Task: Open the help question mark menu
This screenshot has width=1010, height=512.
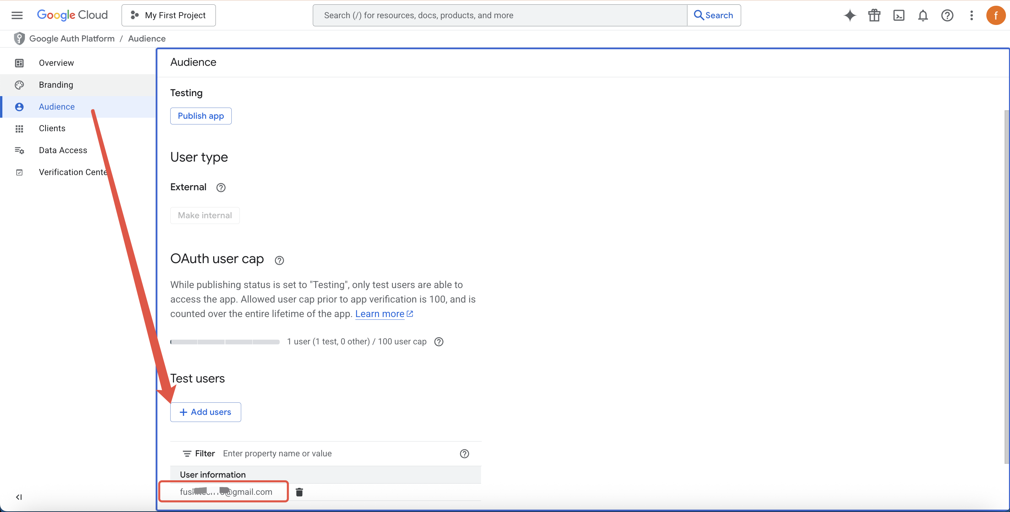Action: [x=947, y=15]
